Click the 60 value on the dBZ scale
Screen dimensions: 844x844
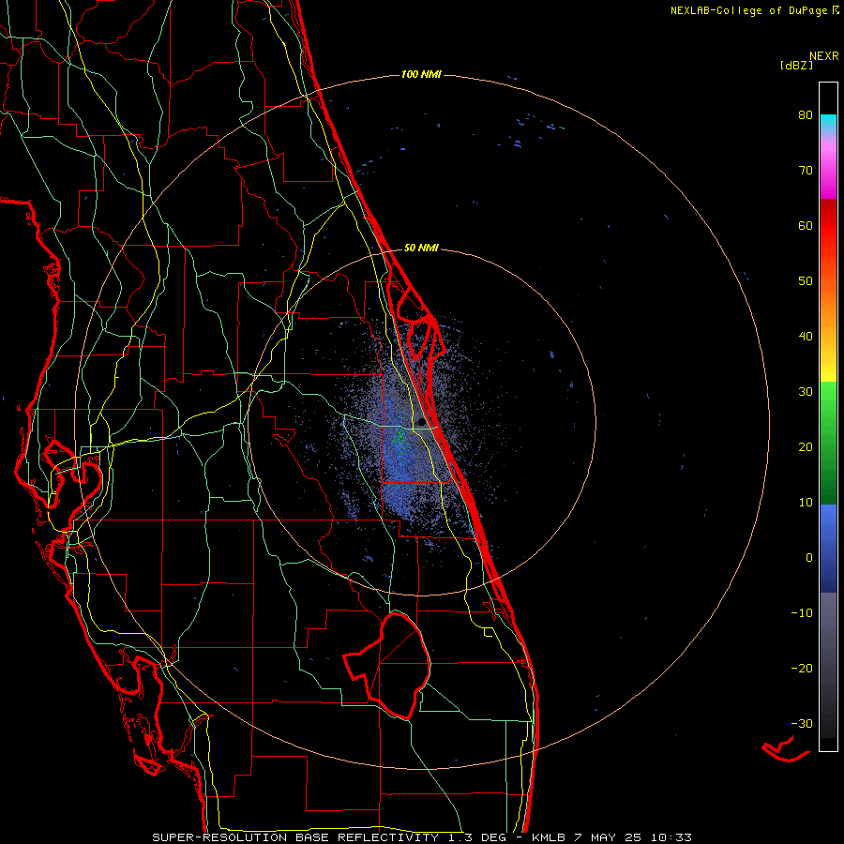[x=806, y=226]
